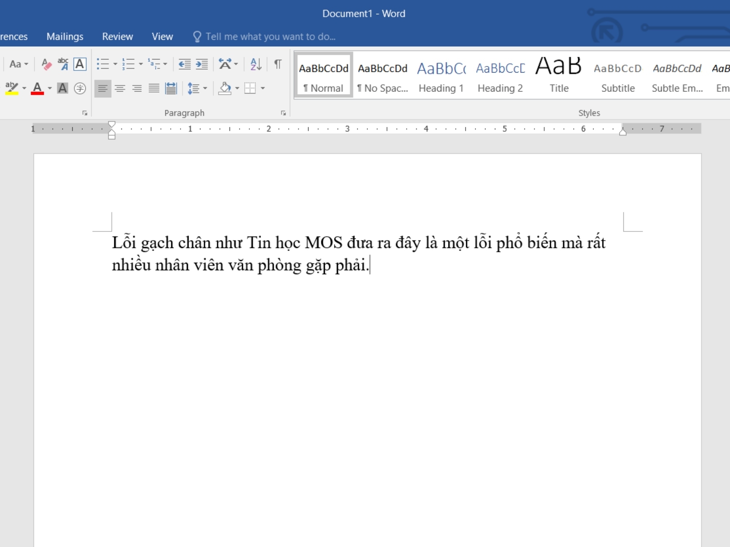Viewport: 730px width, 547px height.
Task: Apply distributed alignment
Action: click(x=170, y=88)
